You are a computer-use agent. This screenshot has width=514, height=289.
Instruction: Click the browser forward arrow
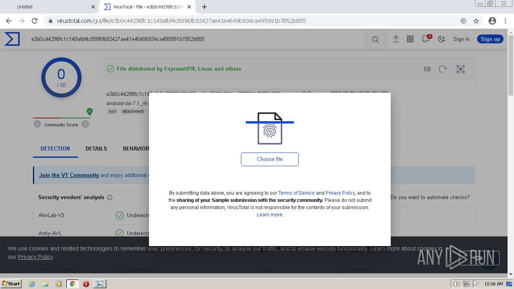coord(22,21)
